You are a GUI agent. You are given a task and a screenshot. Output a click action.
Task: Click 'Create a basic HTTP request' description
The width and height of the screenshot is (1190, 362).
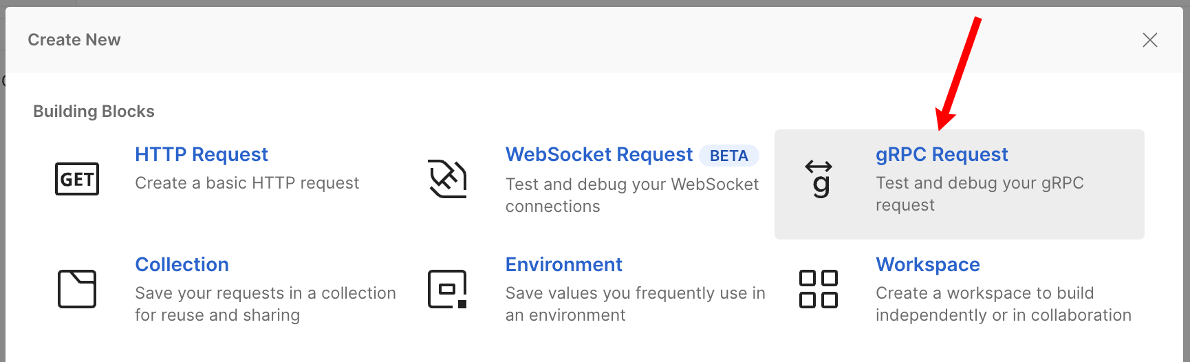247,183
